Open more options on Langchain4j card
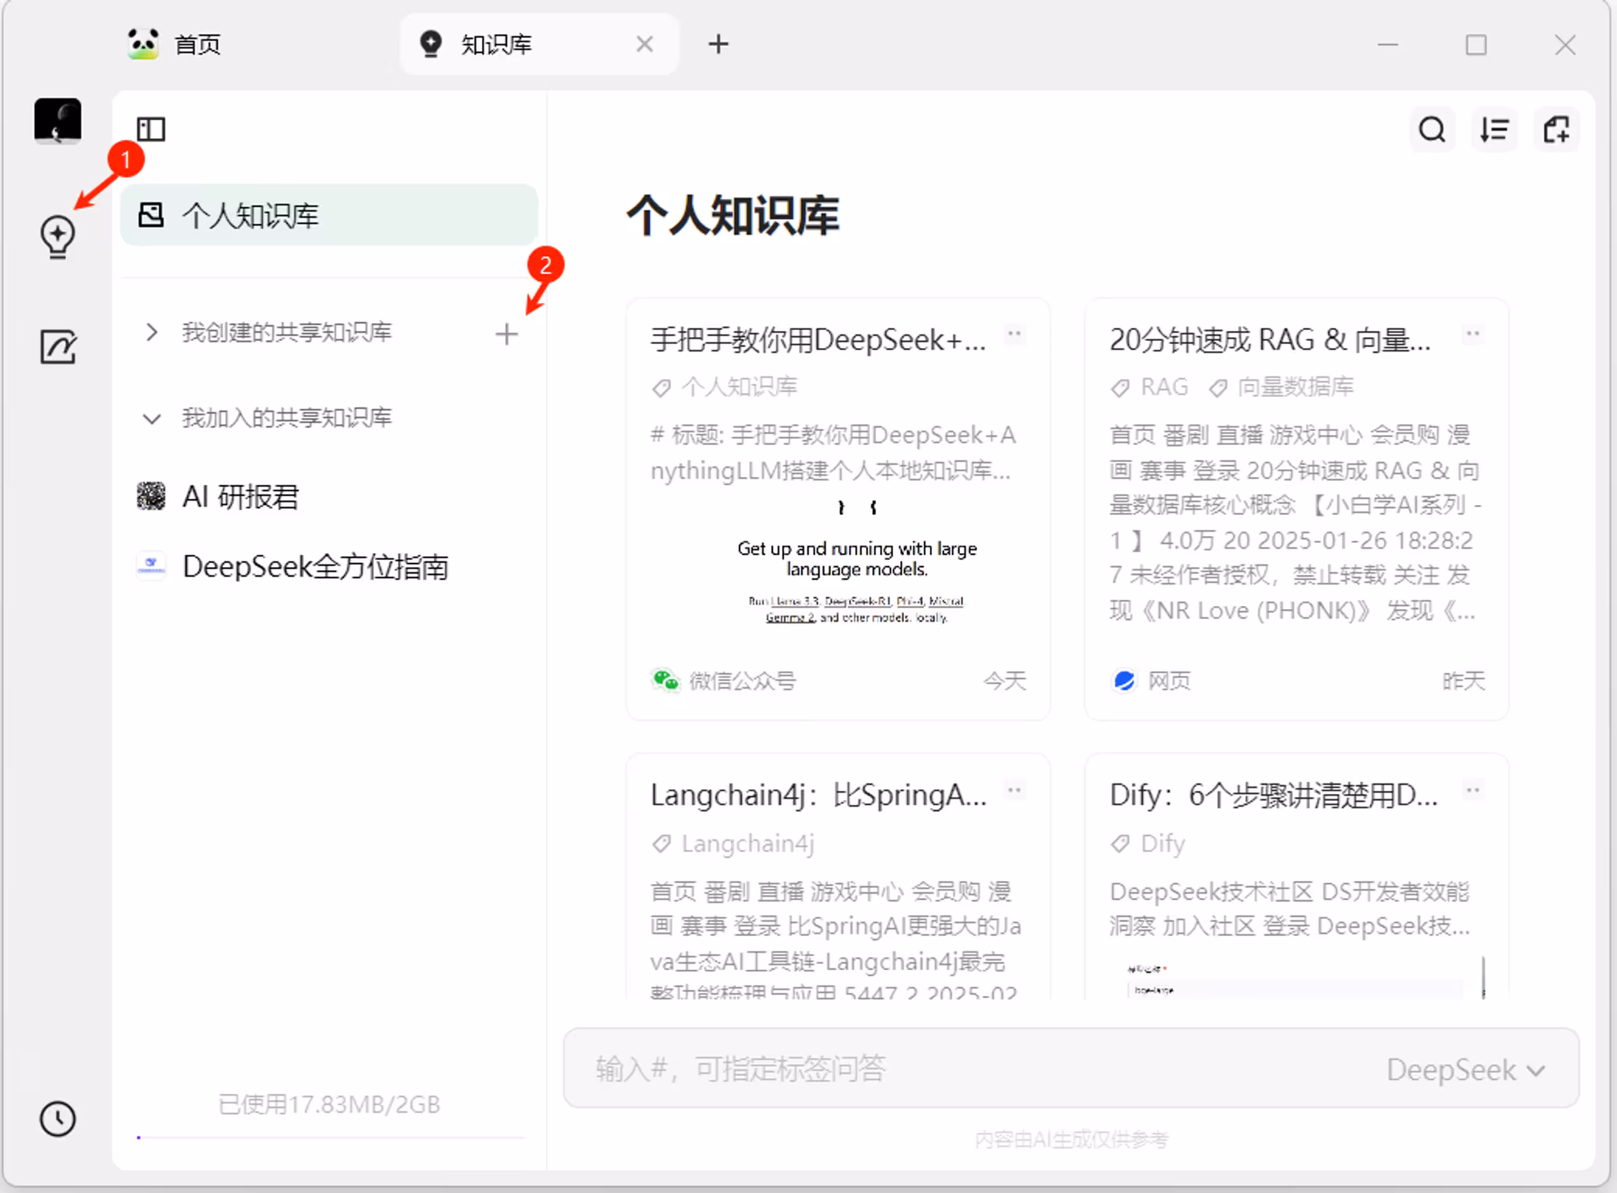 [1014, 790]
